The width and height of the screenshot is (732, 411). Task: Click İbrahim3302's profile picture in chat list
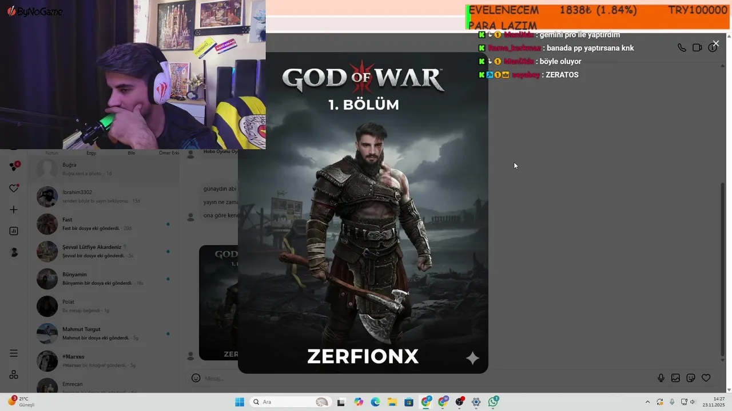[47, 196]
